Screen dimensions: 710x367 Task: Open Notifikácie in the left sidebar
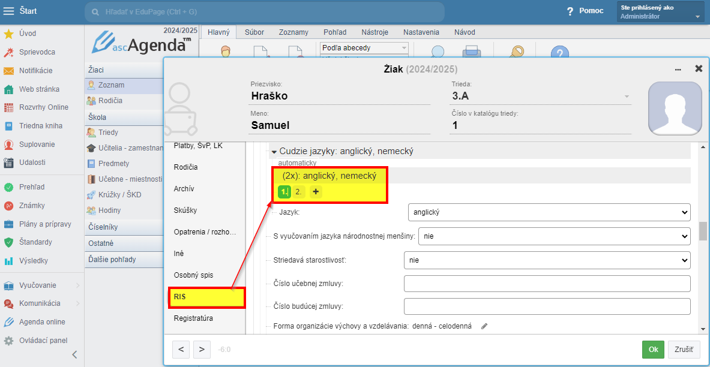pyautogui.click(x=35, y=71)
